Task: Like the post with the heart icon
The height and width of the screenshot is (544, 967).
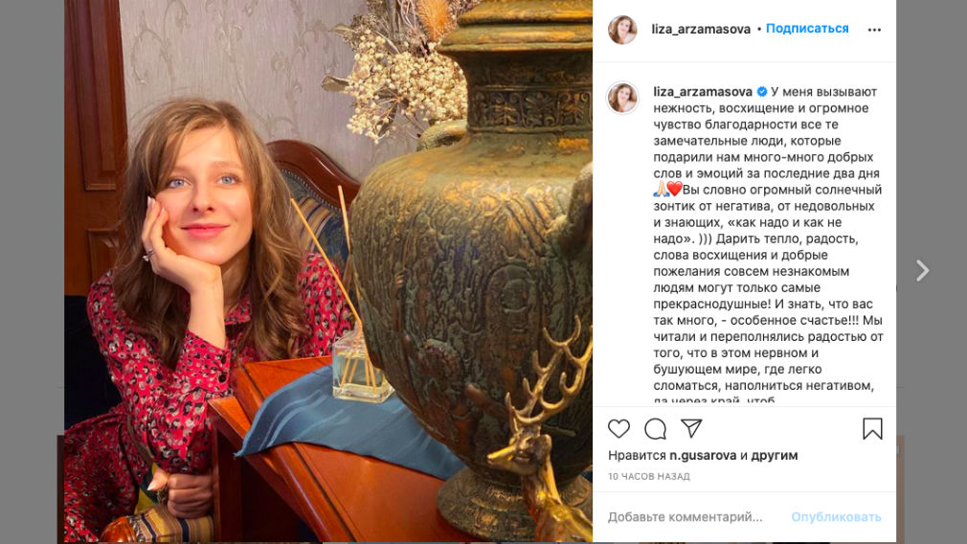Action: pos(618,429)
